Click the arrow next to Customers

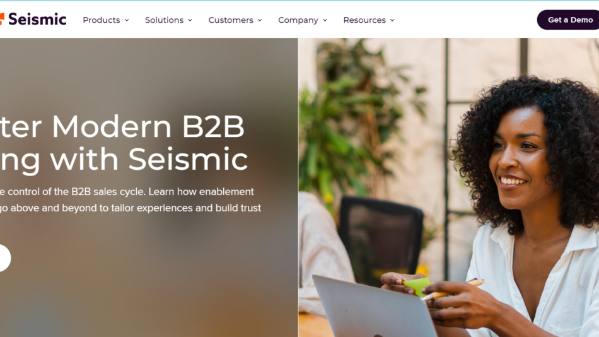260,20
